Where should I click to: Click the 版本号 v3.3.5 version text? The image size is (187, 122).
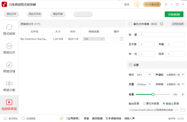click(x=176, y=119)
